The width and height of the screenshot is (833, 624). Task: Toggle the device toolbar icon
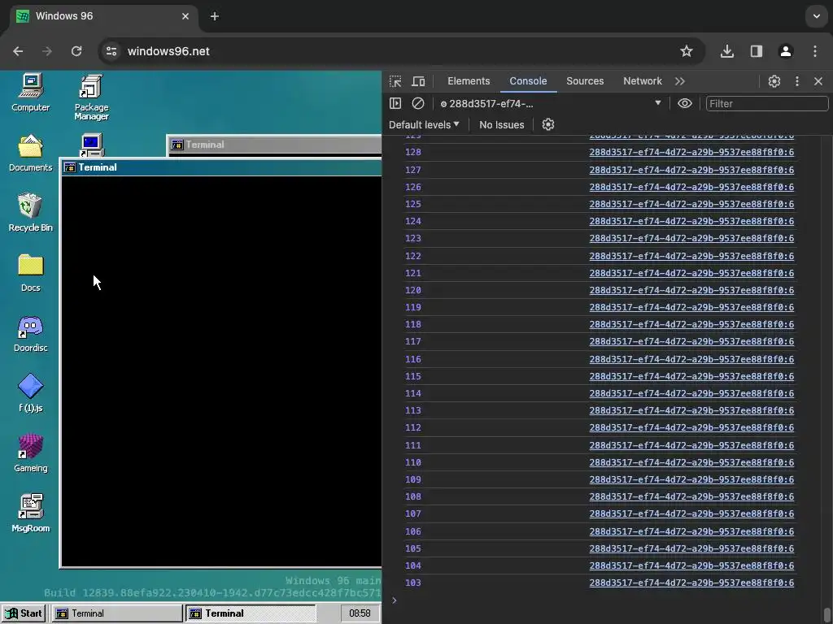(419, 81)
